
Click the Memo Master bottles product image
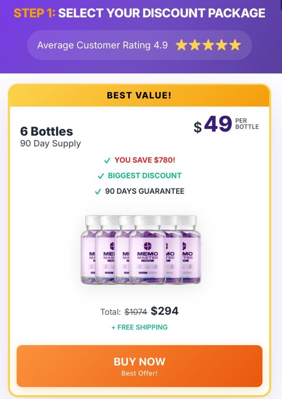click(x=141, y=249)
